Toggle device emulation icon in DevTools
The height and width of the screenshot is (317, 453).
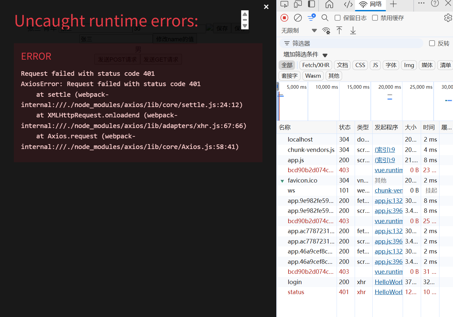[x=298, y=4]
